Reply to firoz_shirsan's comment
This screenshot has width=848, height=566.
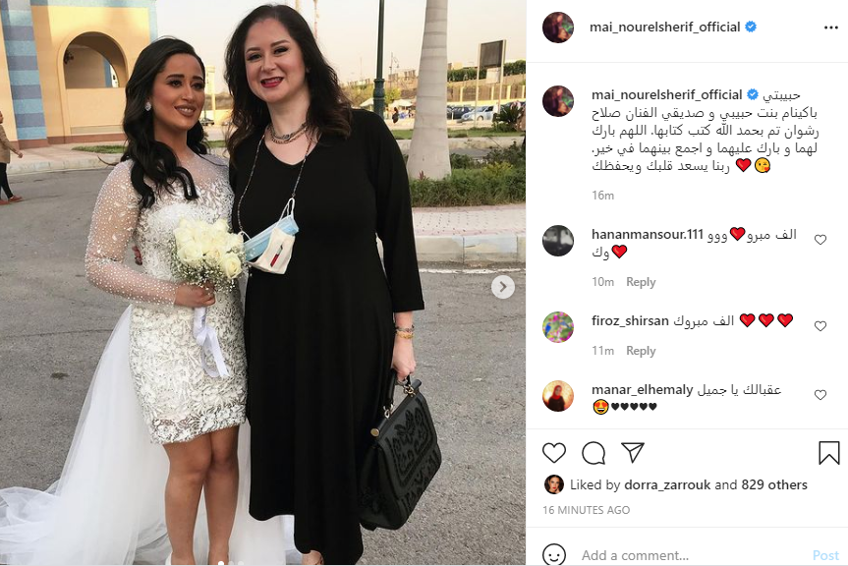tap(641, 351)
